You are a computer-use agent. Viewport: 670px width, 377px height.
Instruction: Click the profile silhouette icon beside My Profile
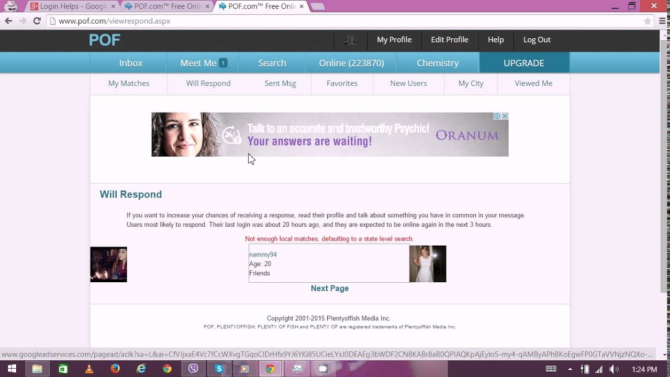350,40
